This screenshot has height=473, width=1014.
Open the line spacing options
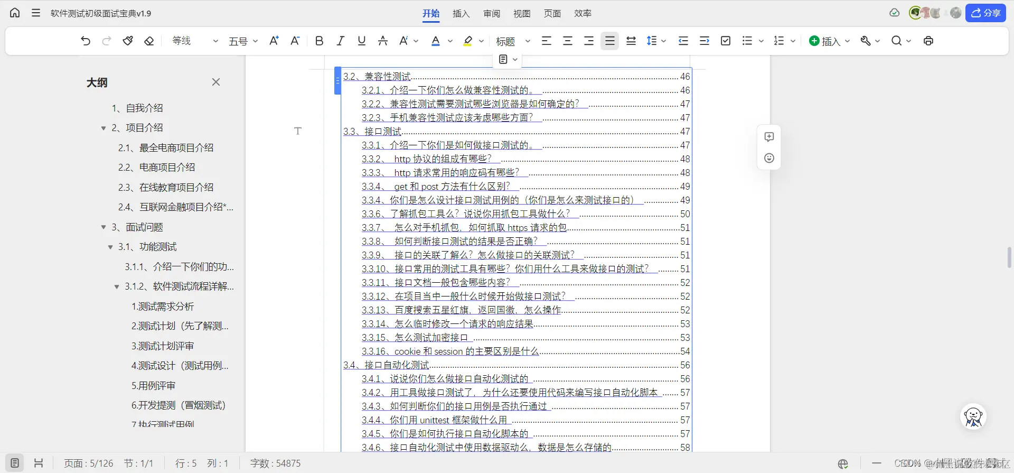click(x=656, y=41)
